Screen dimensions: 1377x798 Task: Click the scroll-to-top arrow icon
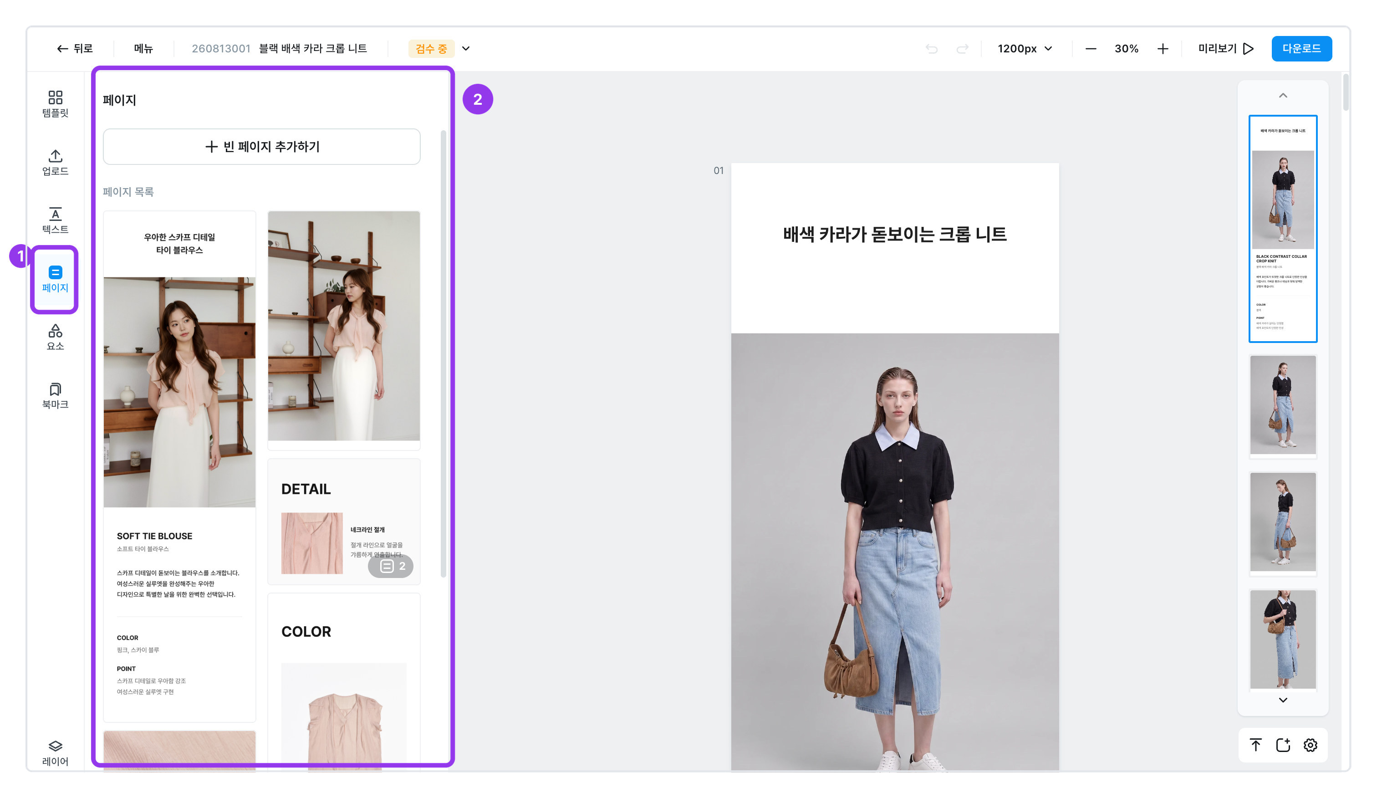(x=1255, y=744)
